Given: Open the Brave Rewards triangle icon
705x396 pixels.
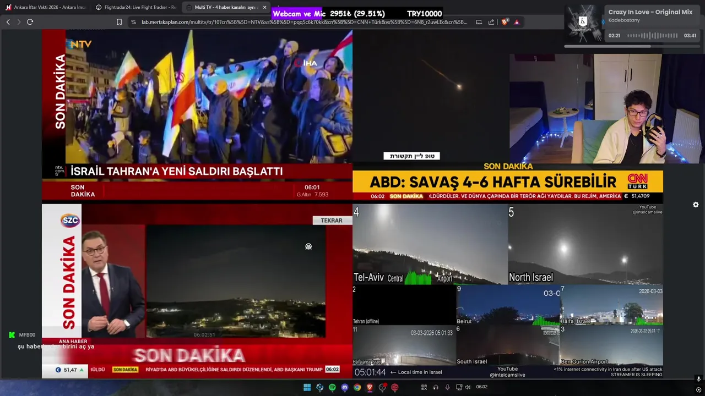Looking at the screenshot, I should (517, 22).
